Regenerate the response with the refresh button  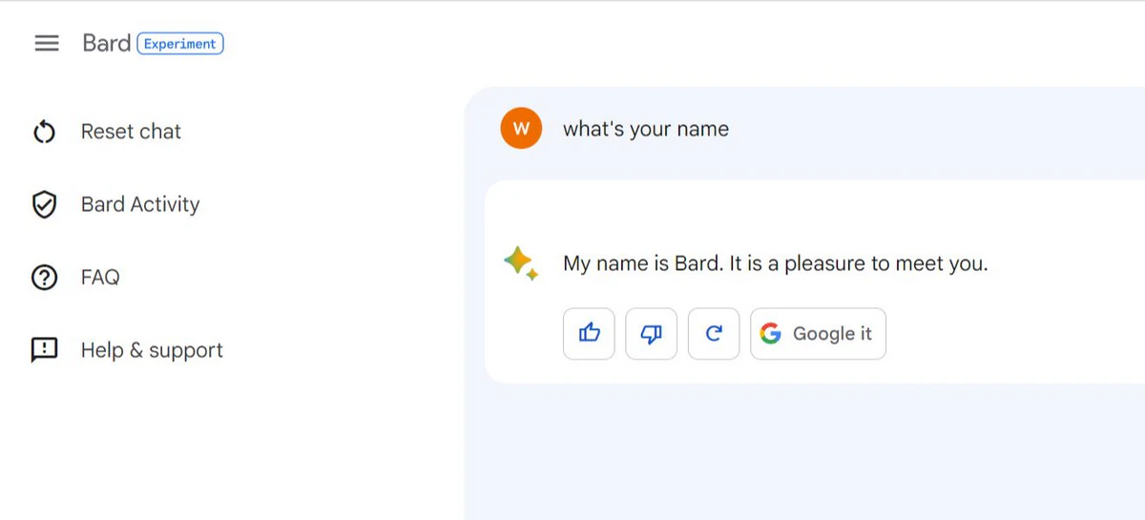[714, 333]
